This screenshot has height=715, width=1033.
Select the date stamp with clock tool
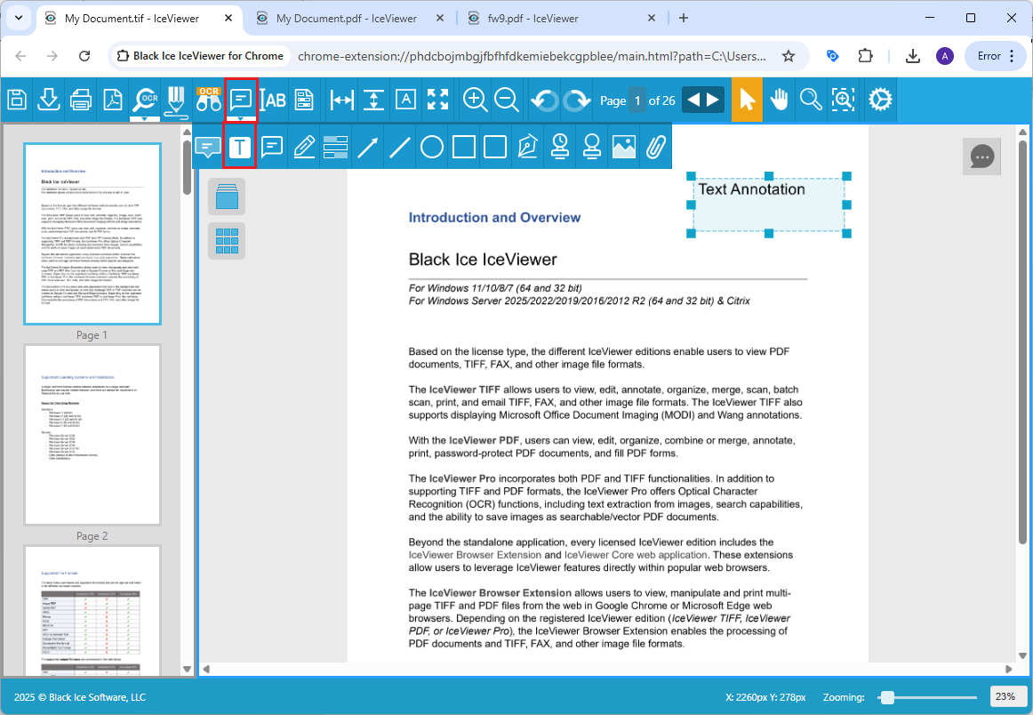pyautogui.click(x=560, y=147)
